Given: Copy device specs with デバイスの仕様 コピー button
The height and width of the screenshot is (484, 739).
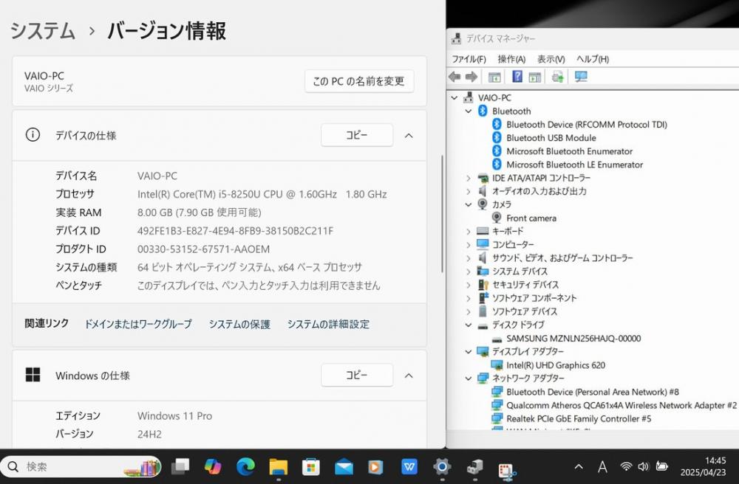Looking at the screenshot, I should [357, 136].
